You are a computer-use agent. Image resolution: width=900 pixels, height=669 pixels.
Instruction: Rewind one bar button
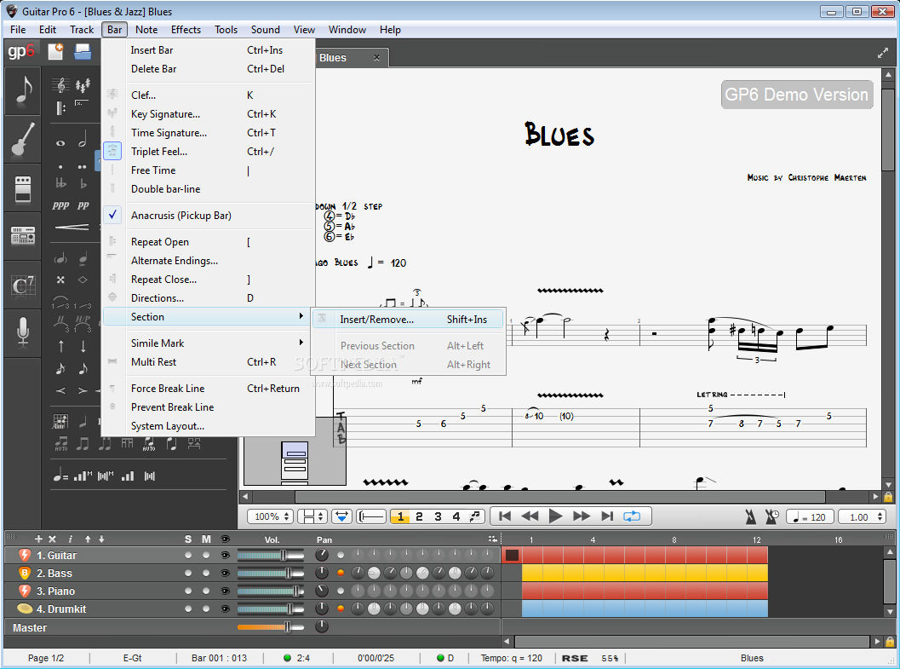(530, 516)
